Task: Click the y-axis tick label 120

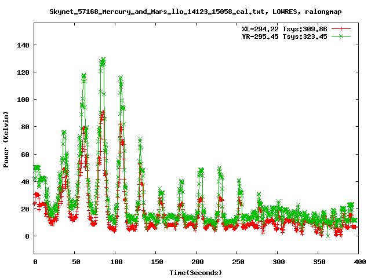Action: [x=23, y=72]
